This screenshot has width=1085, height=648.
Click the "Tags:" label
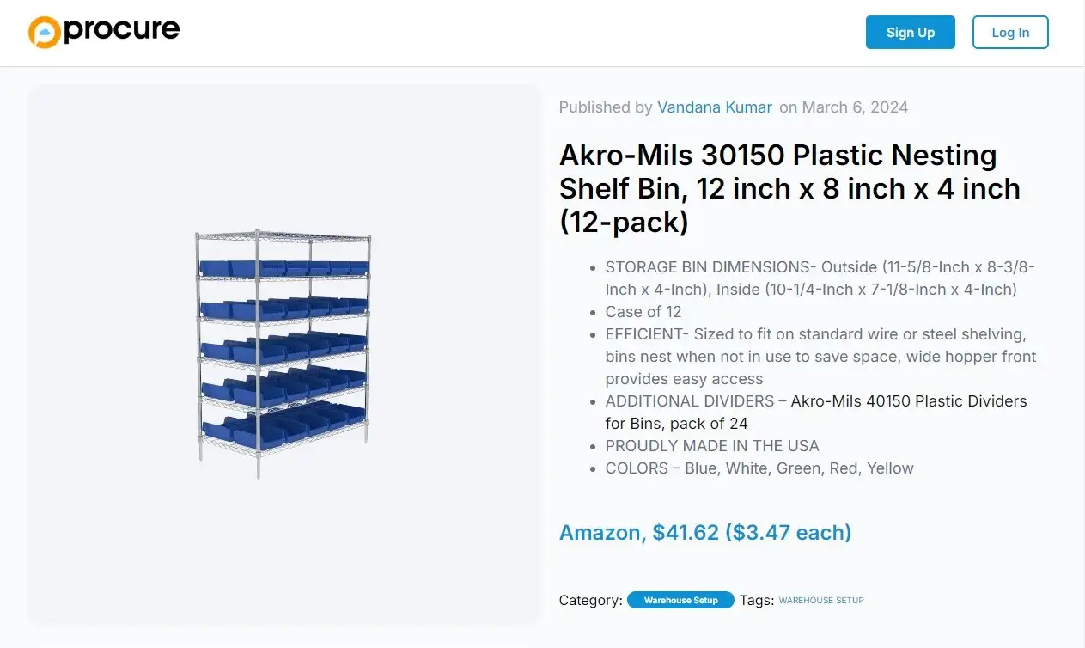point(756,600)
